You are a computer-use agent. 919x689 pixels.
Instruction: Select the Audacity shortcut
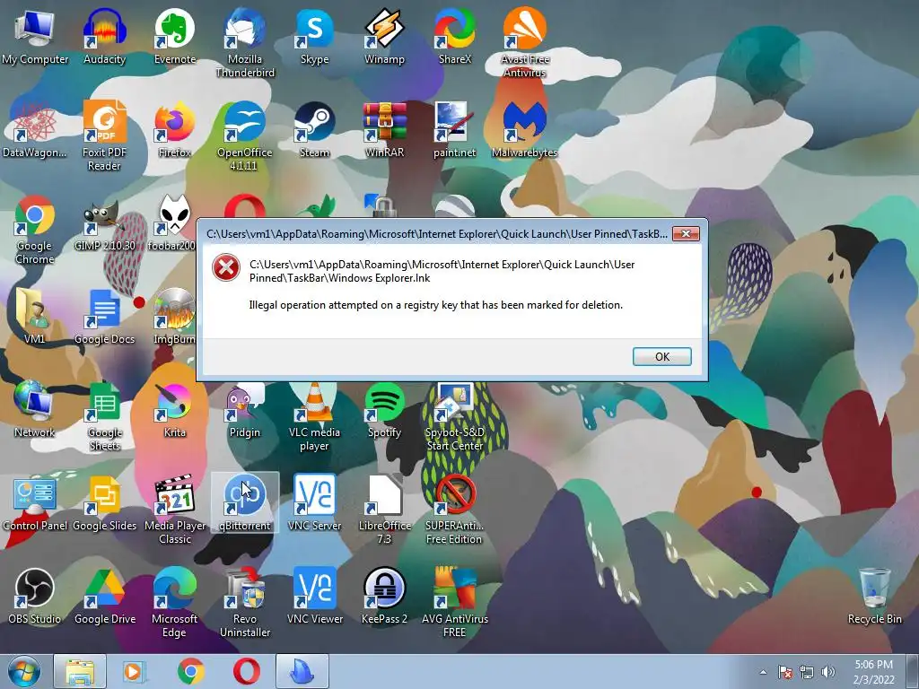click(x=104, y=36)
